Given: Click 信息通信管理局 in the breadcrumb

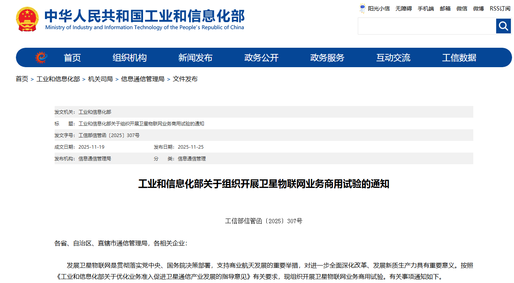Looking at the screenshot, I should pos(143,79).
